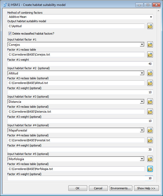Open folder browser next to MapaForestal field
Viewport: 163px width, 196px height.
point(150,130)
